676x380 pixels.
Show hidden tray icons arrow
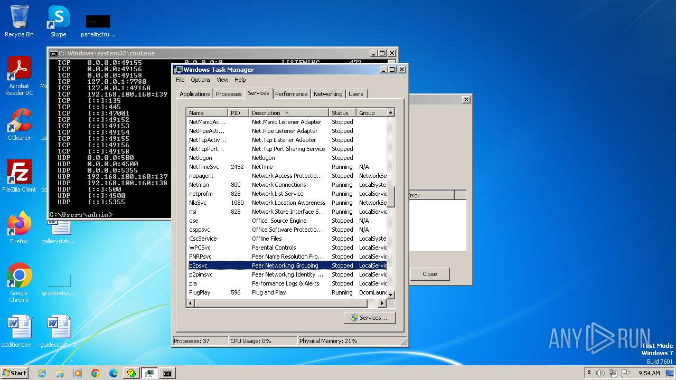(x=589, y=373)
